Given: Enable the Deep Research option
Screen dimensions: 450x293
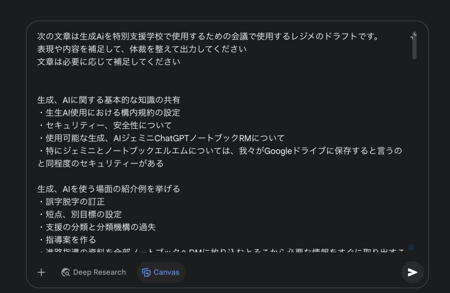Looking at the screenshot, I should click(x=94, y=272).
